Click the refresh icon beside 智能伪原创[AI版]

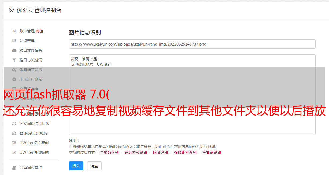tap(14, 133)
